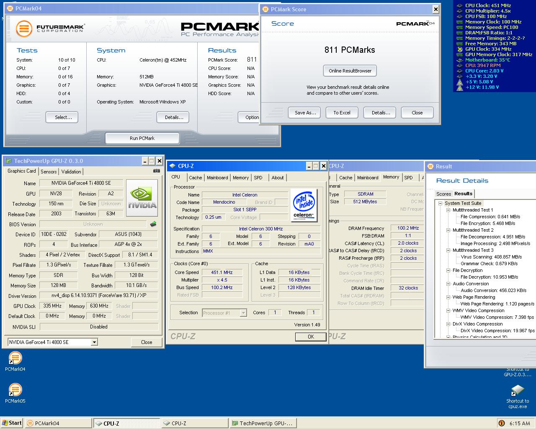Screen dimensions: 536x429
Task: Collapse the Web Page Rendering node
Action: [448, 297]
